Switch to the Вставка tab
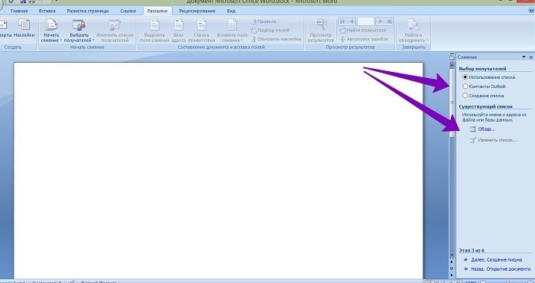The width and height of the screenshot is (535, 283). [47, 11]
